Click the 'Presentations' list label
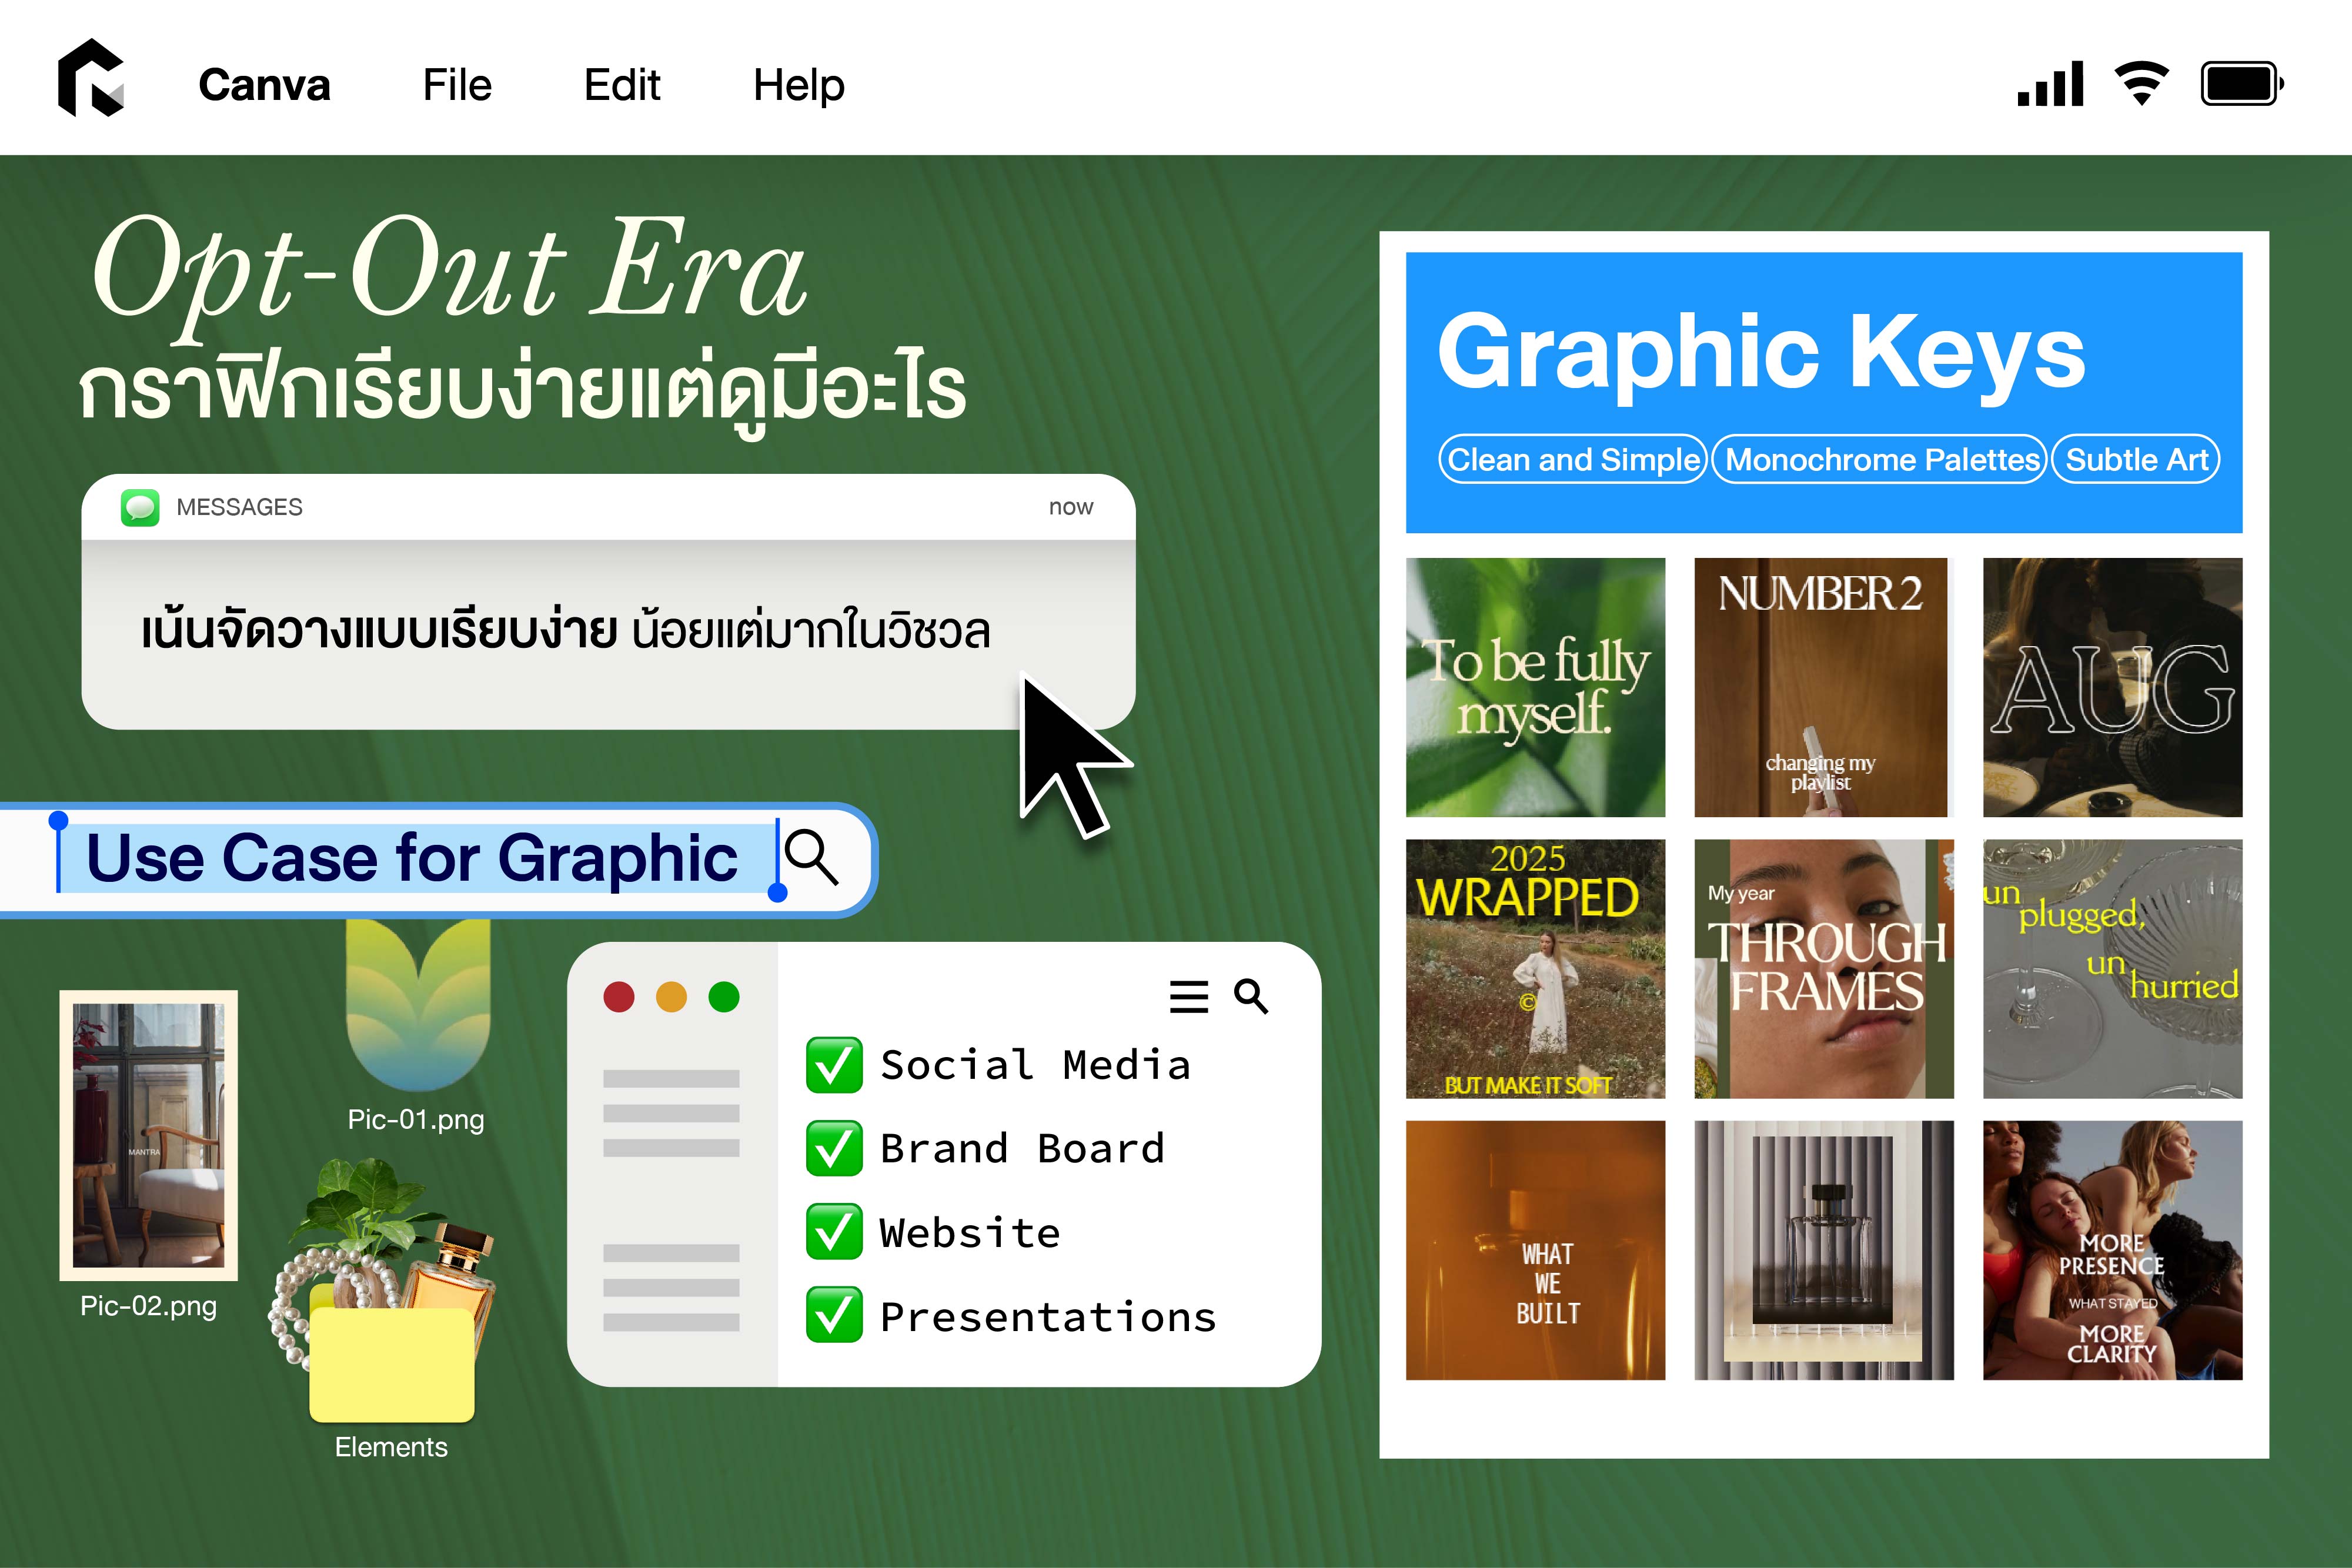Viewport: 2352px width, 1568px height. (1048, 1317)
